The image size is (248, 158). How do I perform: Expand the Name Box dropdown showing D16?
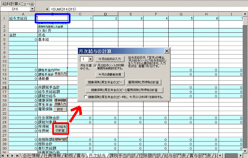point(32,9)
